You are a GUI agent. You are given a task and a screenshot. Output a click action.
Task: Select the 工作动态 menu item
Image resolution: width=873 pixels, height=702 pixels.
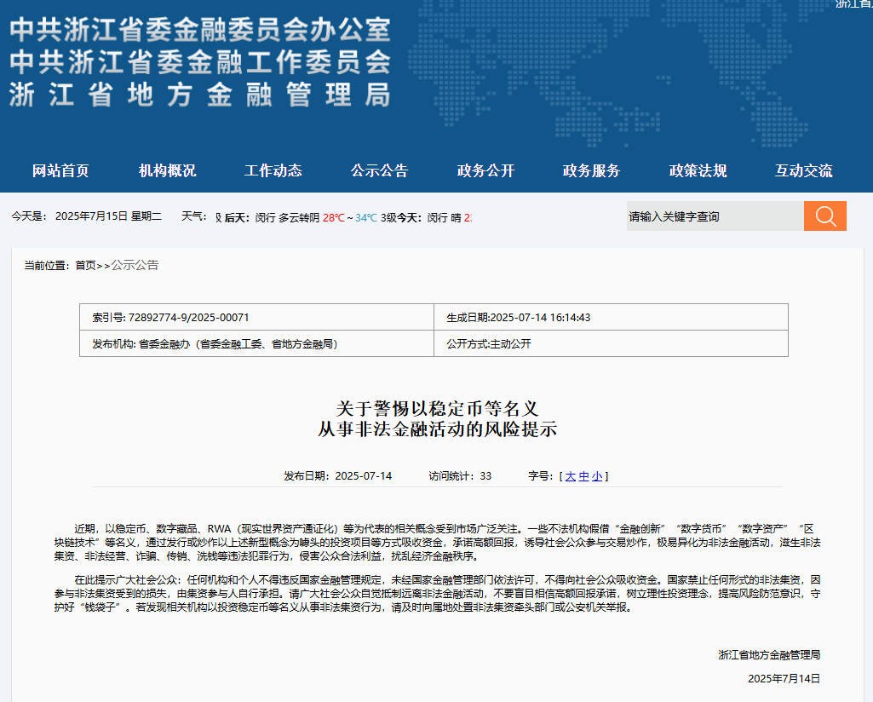click(273, 170)
